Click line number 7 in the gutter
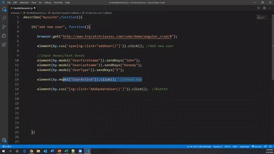The image size is (274, 154). (18, 46)
